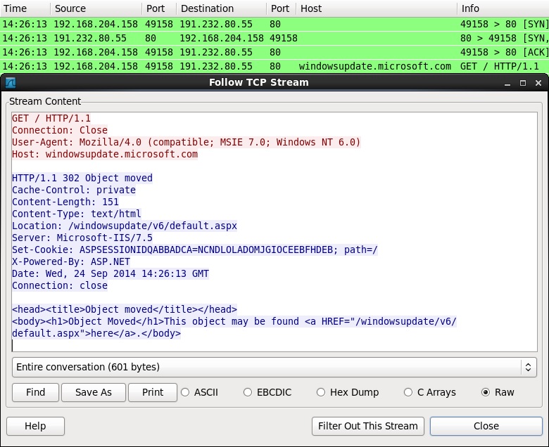Click the Help button
This screenshot has height=447, width=549.
35,426
